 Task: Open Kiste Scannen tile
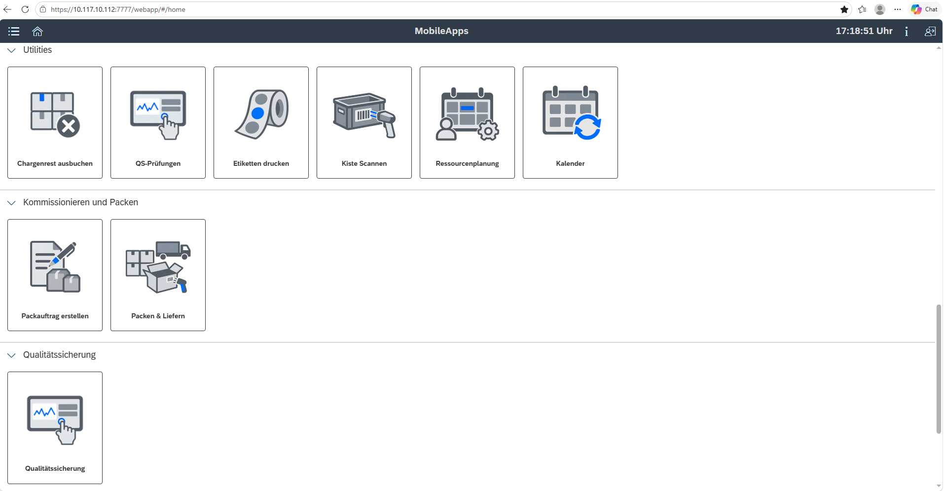(364, 122)
